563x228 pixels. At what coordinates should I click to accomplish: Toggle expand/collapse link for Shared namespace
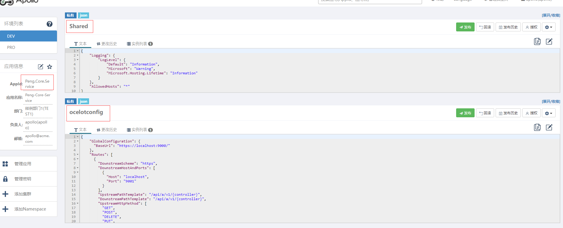coord(551,15)
